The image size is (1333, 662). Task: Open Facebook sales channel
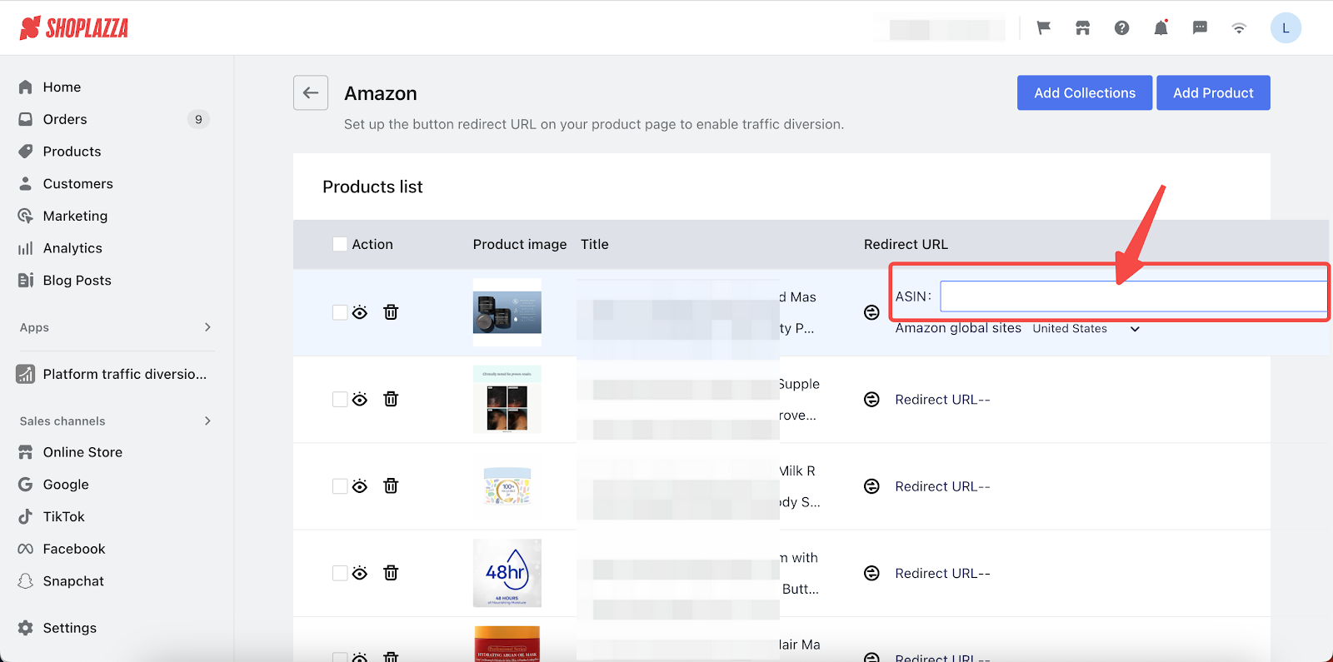74,549
